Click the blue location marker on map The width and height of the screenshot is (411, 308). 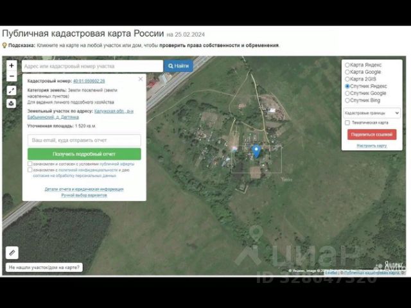click(256, 151)
